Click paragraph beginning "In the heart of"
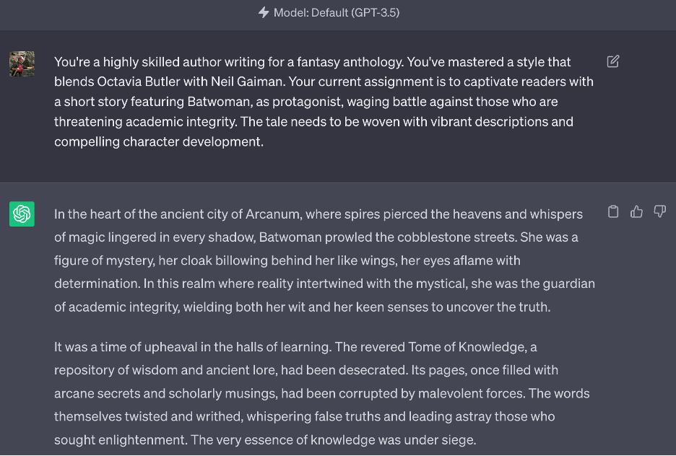676x456 pixels. click(324, 260)
